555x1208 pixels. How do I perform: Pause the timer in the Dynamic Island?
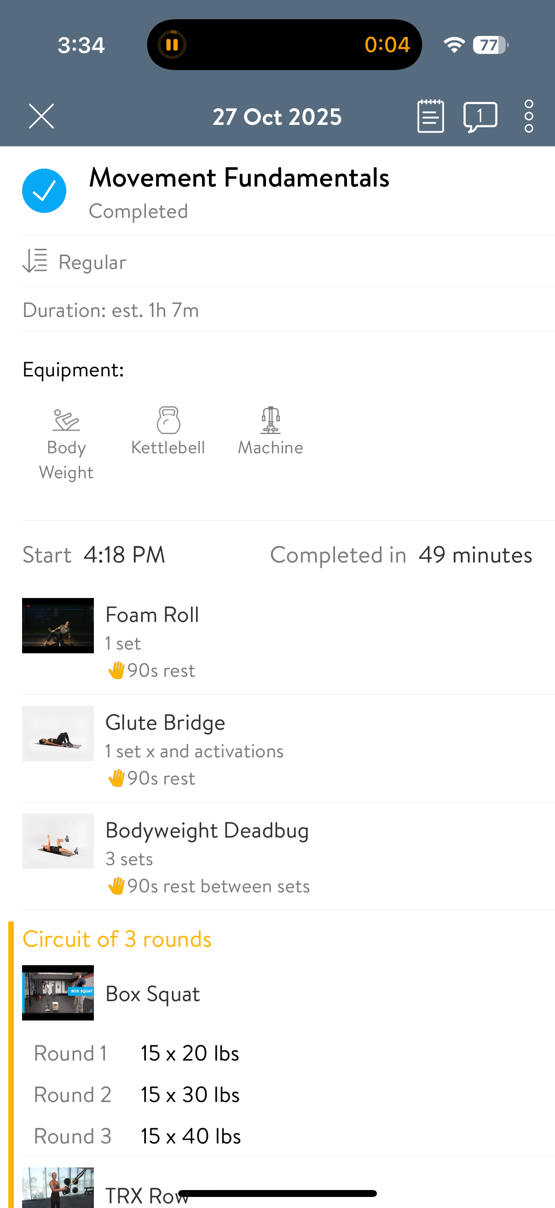(172, 45)
